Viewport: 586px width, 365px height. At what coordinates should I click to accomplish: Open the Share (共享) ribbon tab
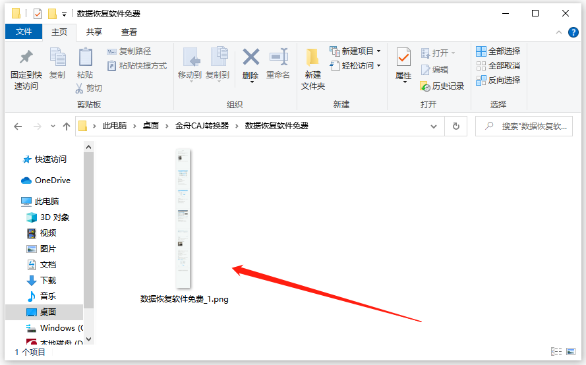tap(94, 32)
